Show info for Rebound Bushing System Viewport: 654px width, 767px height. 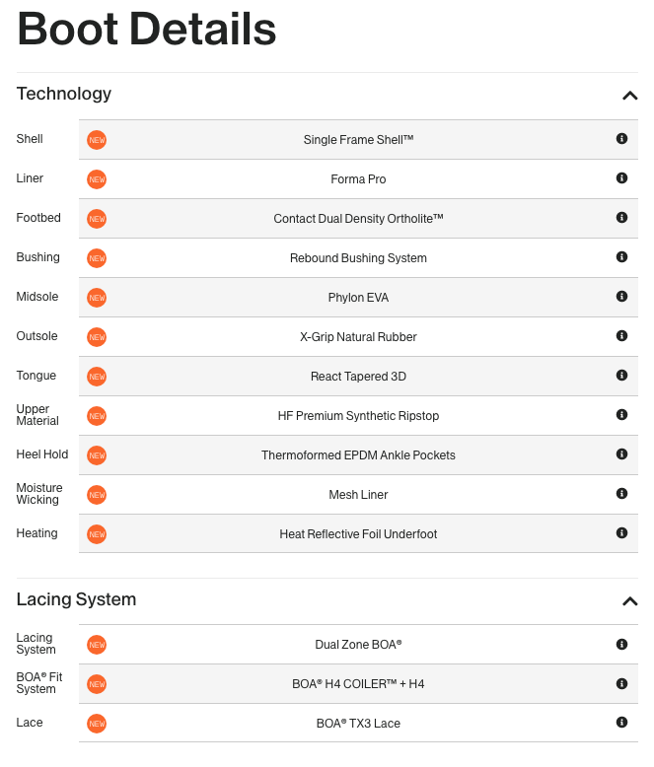pyautogui.click(x=621, y=257)
